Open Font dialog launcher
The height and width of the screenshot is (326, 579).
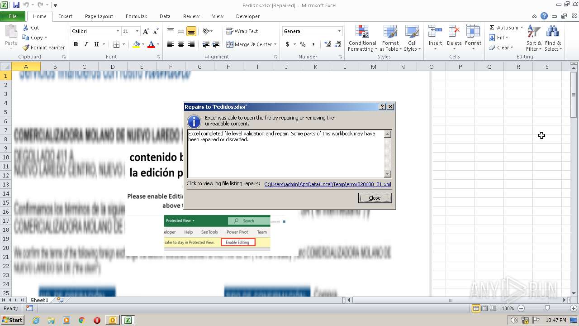click(158, 57)
